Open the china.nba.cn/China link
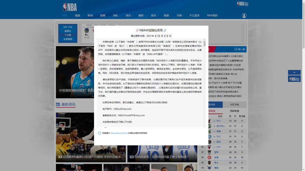This screenshot has width=305, height=171. pos(119,133)
